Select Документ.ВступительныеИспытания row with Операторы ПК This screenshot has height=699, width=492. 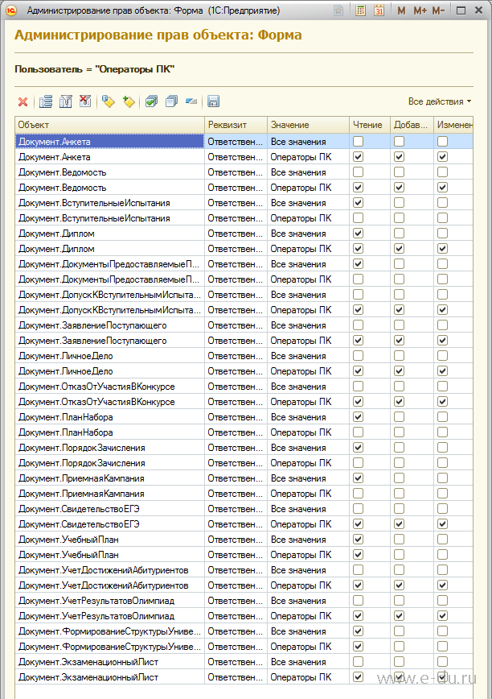point(244,218)
